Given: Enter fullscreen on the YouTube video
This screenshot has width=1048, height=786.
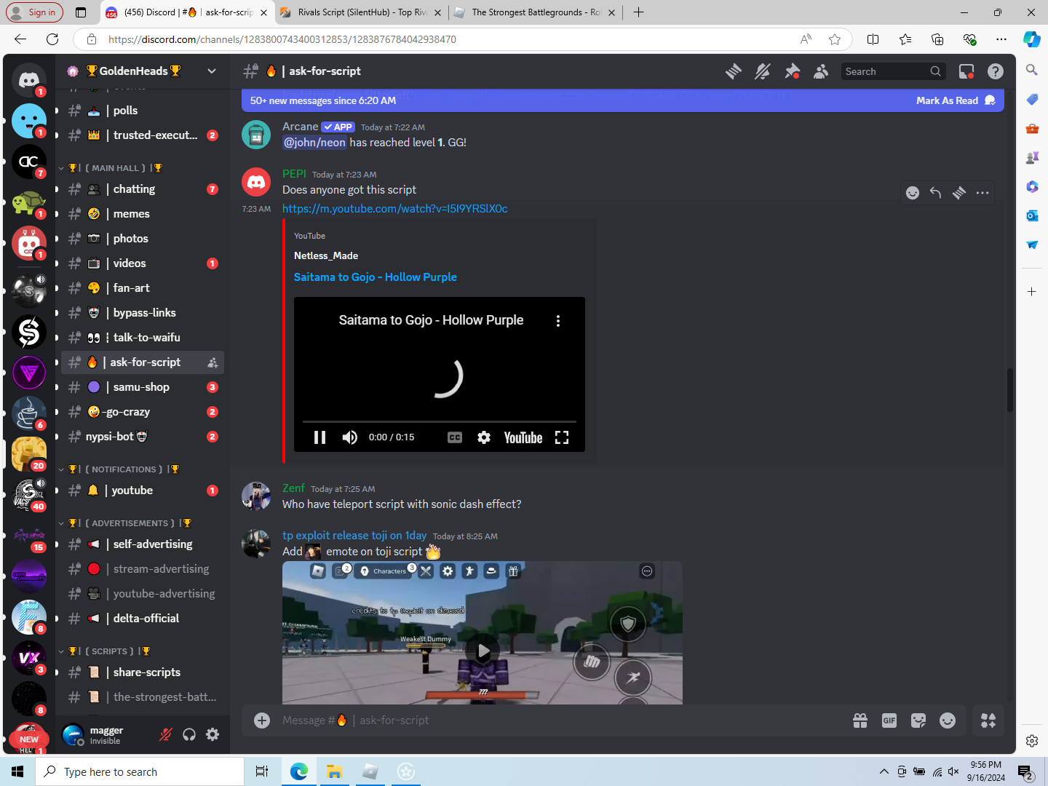Looking at the screenshot, I should coord(562,437).
